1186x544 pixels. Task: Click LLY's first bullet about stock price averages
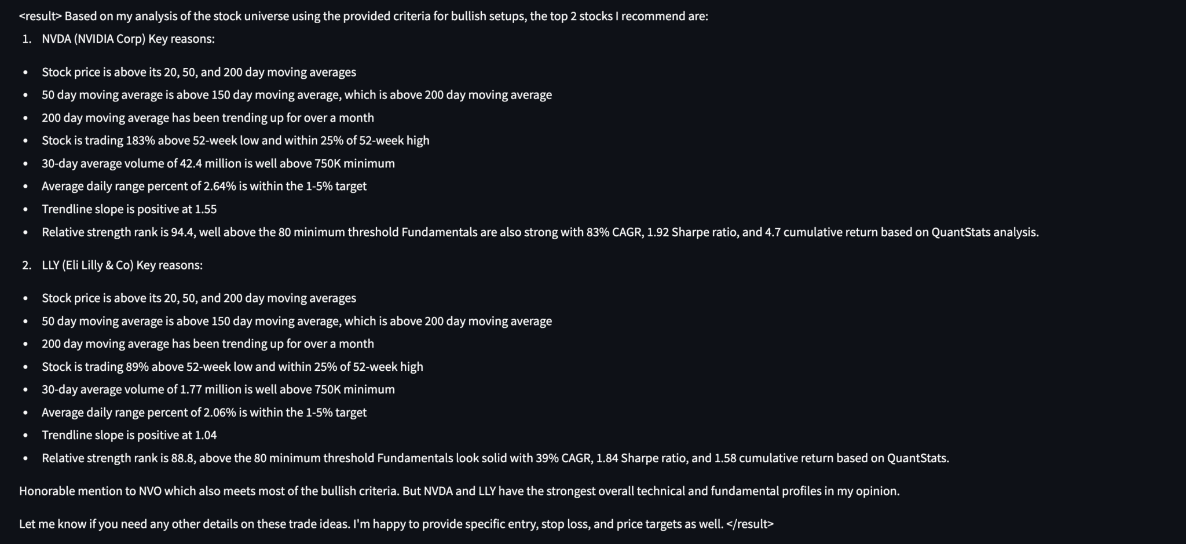[x=199, y=298]
